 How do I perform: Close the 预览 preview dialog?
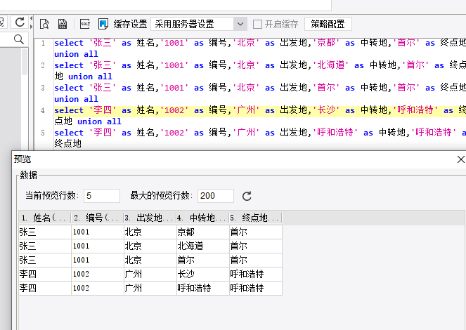point(460,159)
